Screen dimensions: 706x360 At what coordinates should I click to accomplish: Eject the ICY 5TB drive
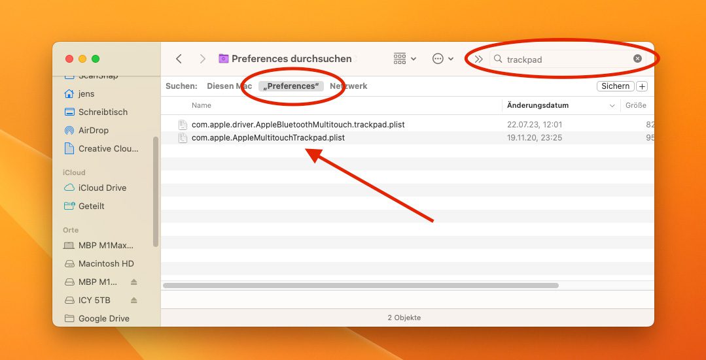click(134, 301)
